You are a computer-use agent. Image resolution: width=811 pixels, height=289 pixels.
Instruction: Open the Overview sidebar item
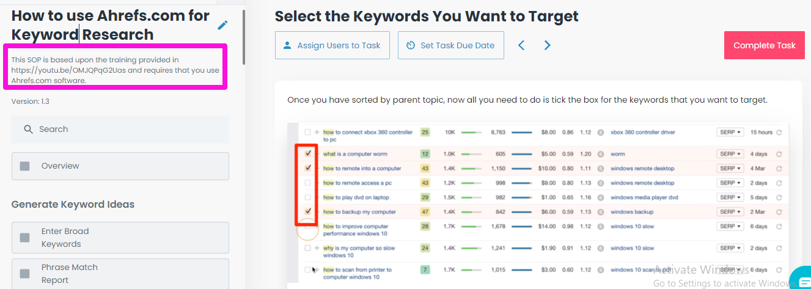click(x=120, y=166)
